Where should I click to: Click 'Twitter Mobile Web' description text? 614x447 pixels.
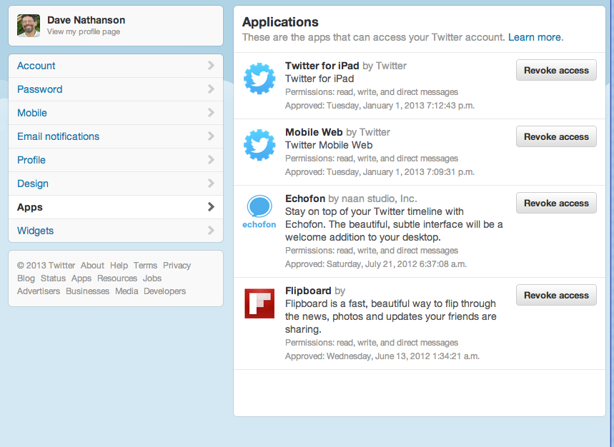[x=329, y=145]
